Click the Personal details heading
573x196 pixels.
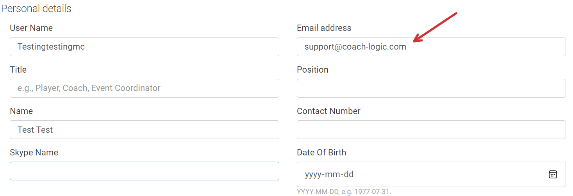click(36, 8)
